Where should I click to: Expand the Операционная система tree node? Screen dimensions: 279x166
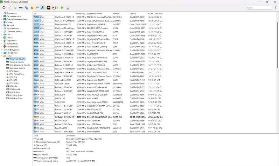pos(2,19)
